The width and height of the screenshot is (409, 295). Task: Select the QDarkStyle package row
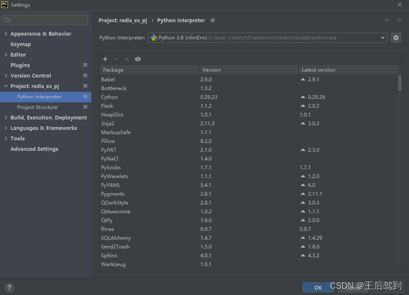click(x=249, y=203)
